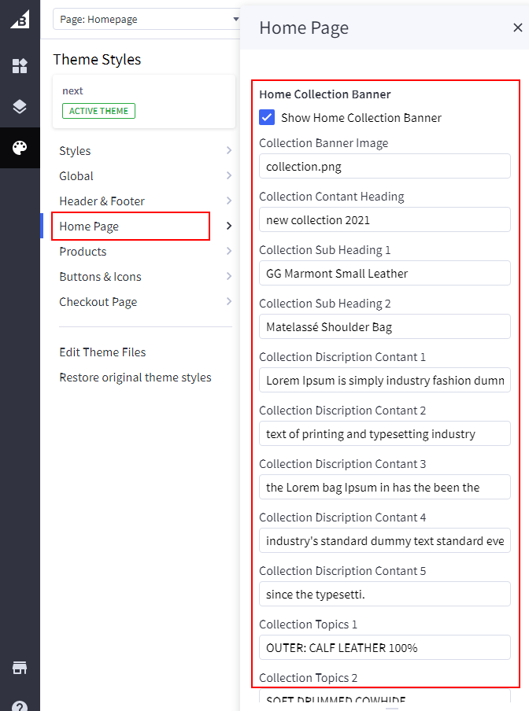Click the storefront icon in left sidebar
This screenshot has height=711, width=529.
coord(20,668)
